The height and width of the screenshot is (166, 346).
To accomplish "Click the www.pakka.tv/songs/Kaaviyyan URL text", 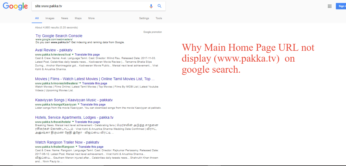I will click(x=56, y=105).
